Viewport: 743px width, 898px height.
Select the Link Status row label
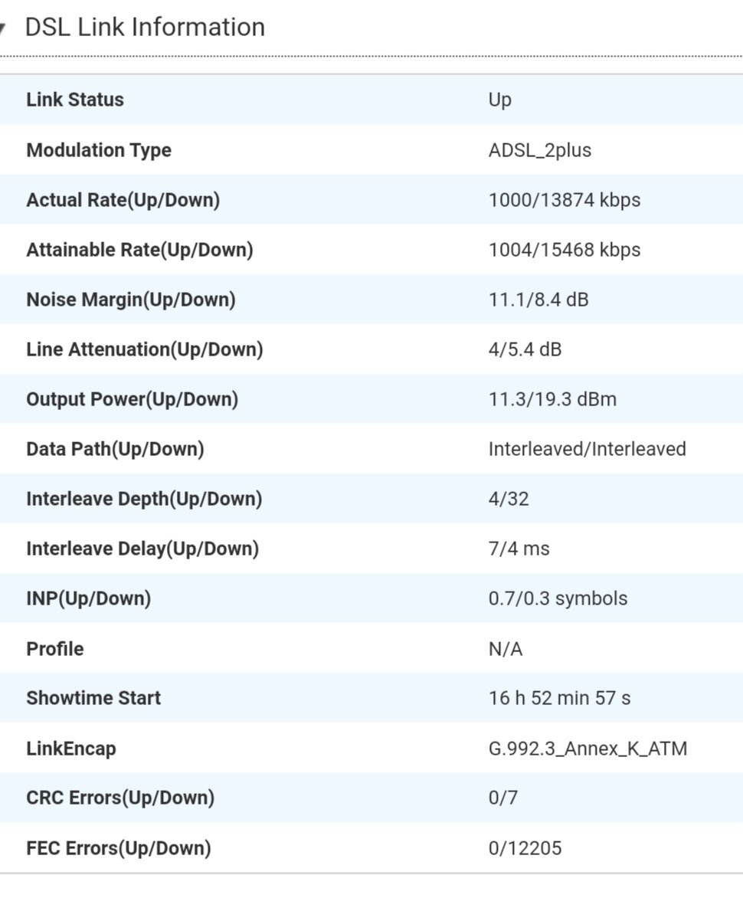click(75, 99)
